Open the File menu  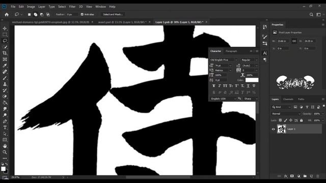[x=13, y=7]
